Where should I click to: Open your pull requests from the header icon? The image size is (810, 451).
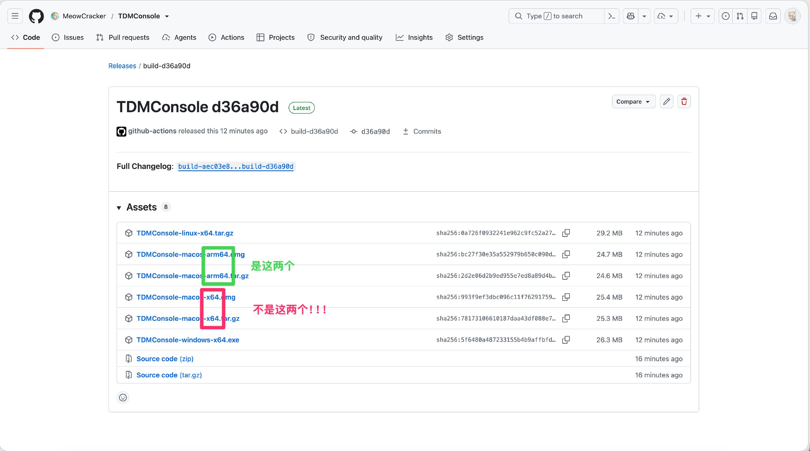(740, 16)
